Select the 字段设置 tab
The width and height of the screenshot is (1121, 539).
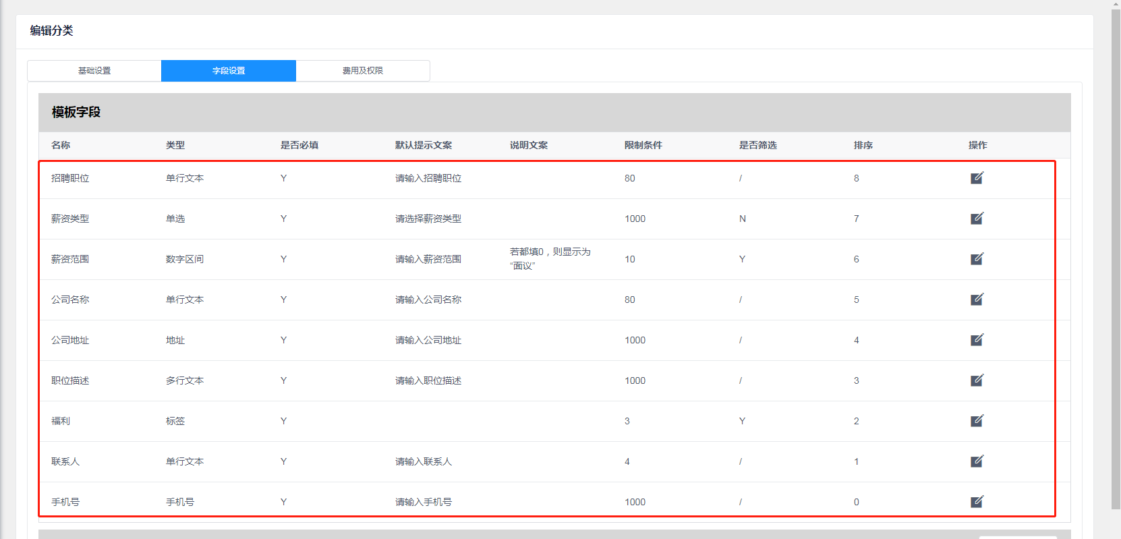coord(229,71)
